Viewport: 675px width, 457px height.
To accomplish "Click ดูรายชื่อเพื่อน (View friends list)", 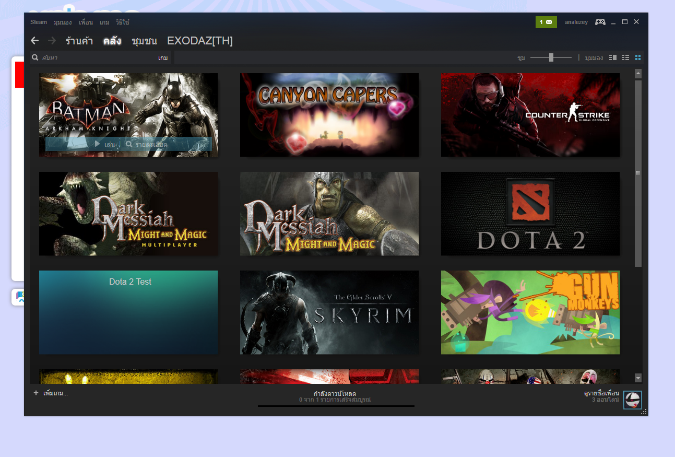I will (601, 393).
